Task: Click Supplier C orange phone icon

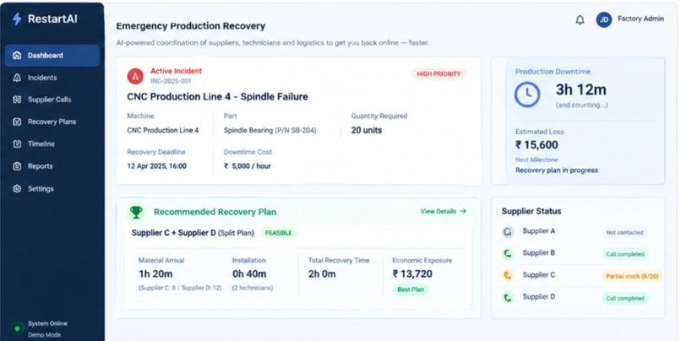Action: (507, 275)
